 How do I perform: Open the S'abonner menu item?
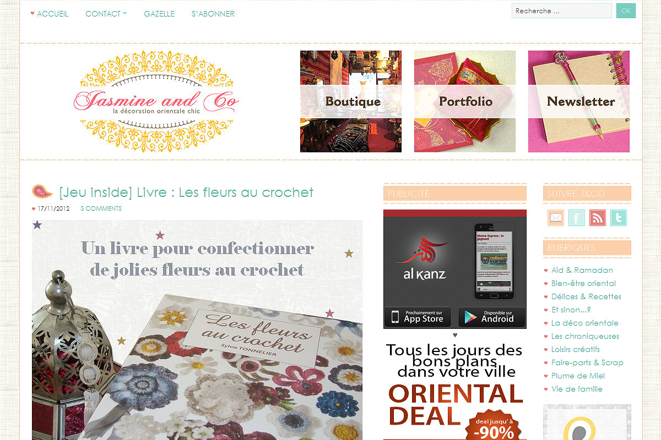[213, 14]
